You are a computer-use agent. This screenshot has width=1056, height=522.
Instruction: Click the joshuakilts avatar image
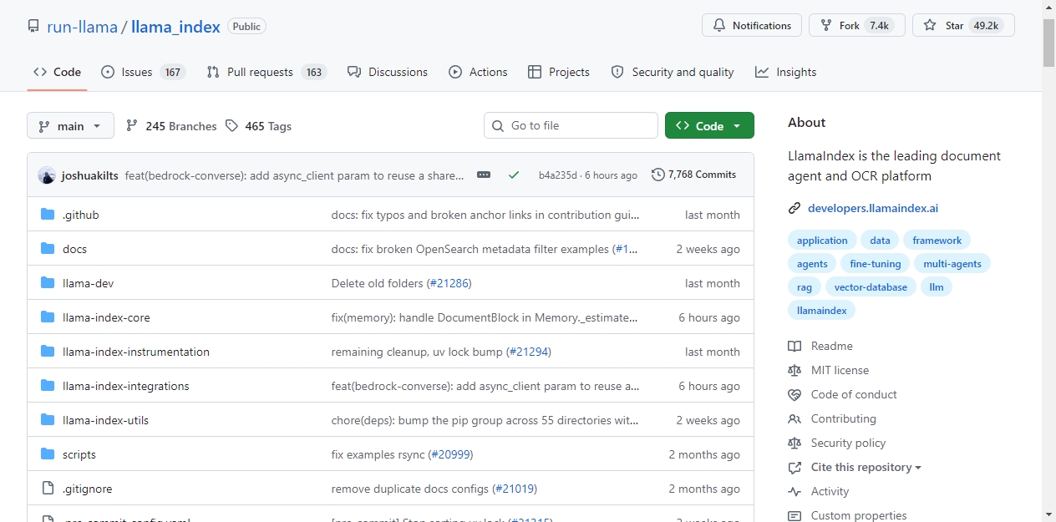pyautogui.click(x=47, y=175)
